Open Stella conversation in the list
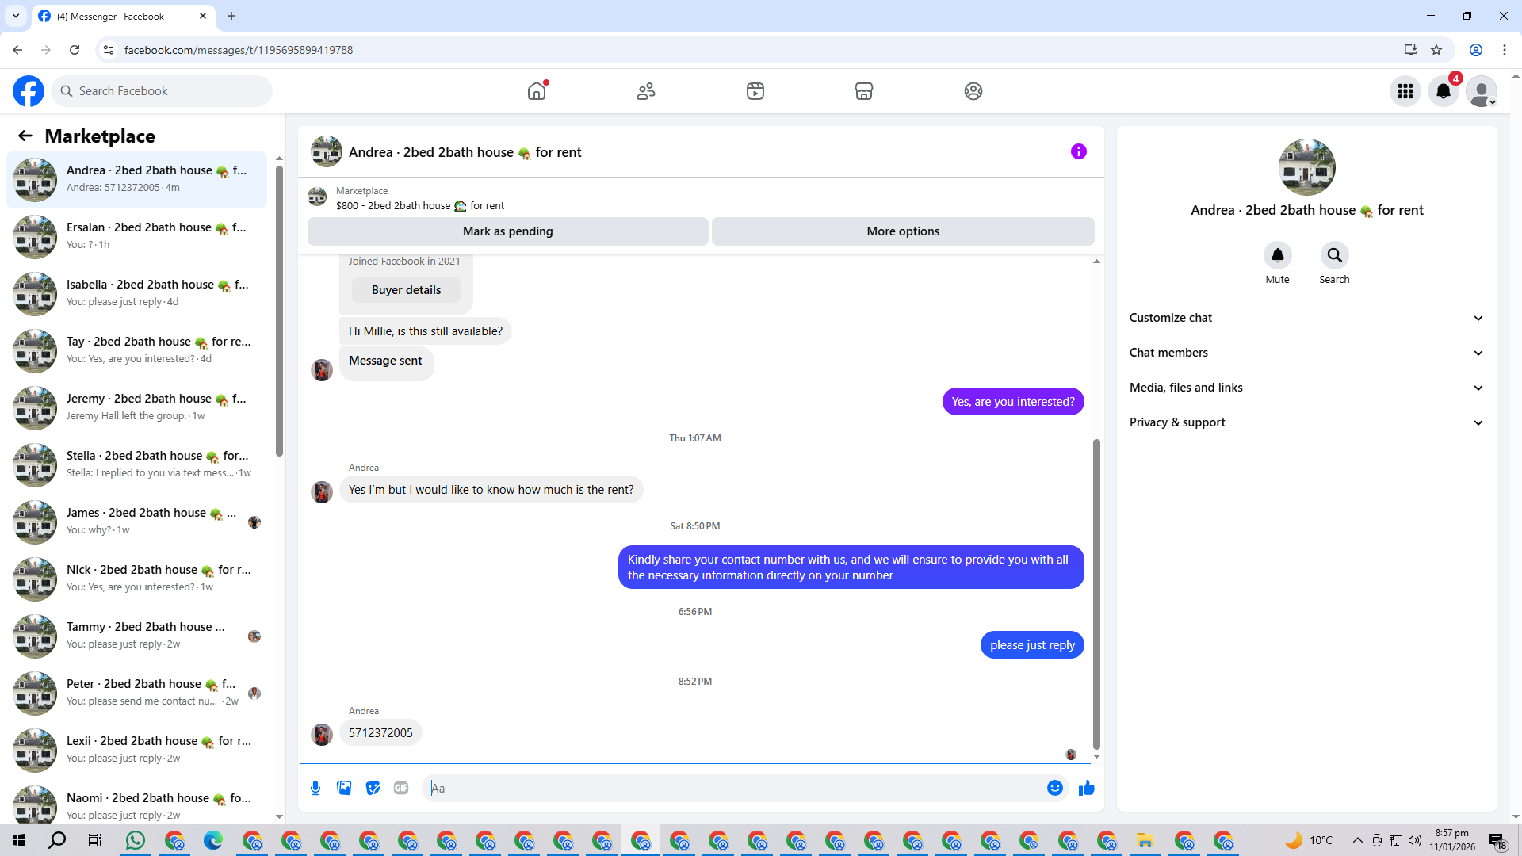1522x856 pixels. [x=136, y=464]
